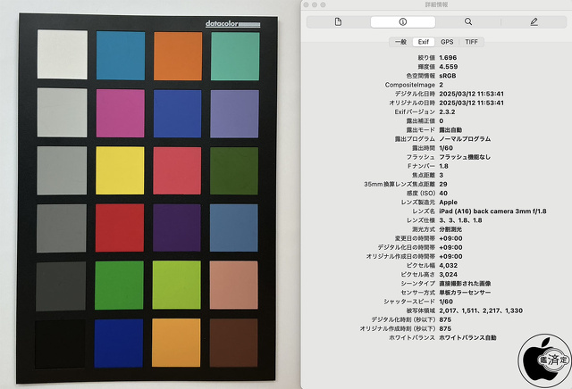
Task: Click the datacolor logo on the chart
Action: (x=226, y=25)
